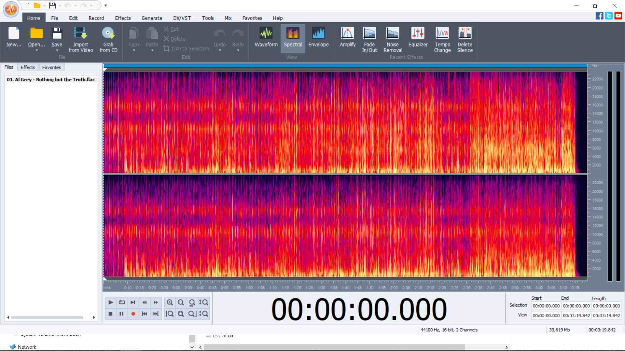Click the Selection Start time field
The height and width of the screenshot is (351, 625).
coord(546,306)
